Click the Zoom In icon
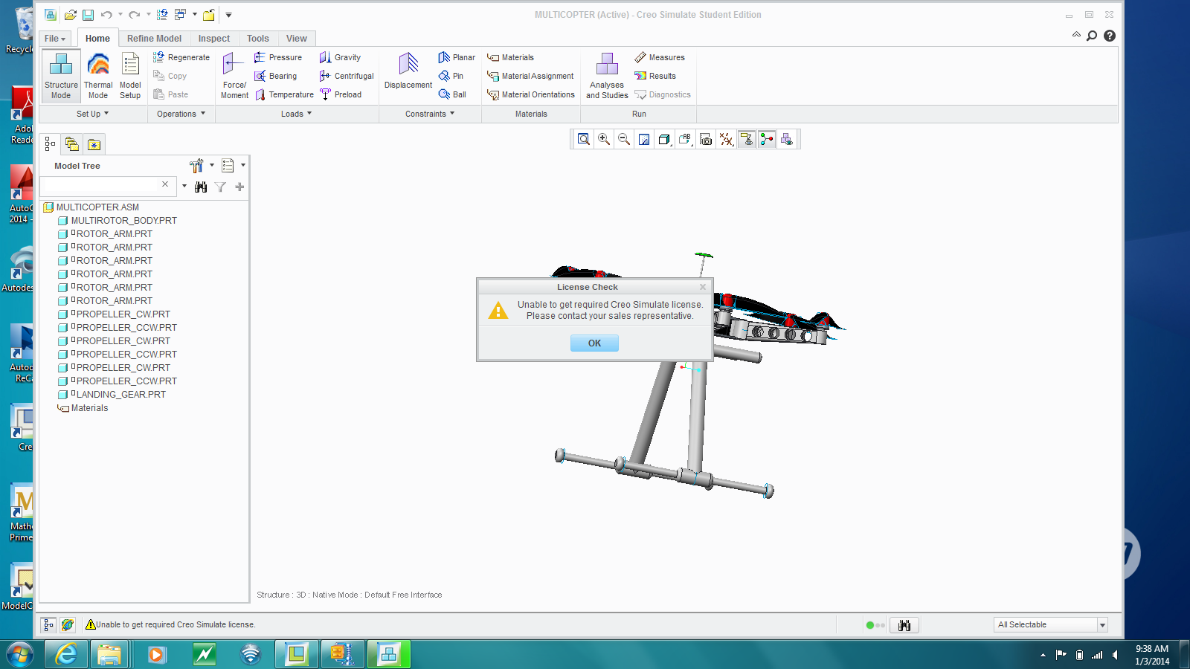The width and height of the screenshot is (1190, 669). 604,139
